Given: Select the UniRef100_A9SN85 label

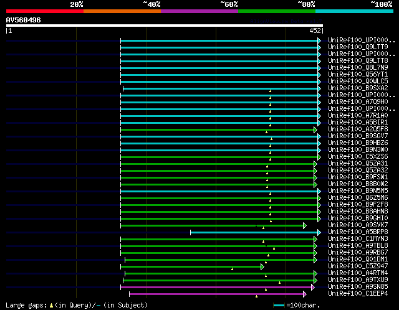Looking at the screenshot, I should point(358,287).
